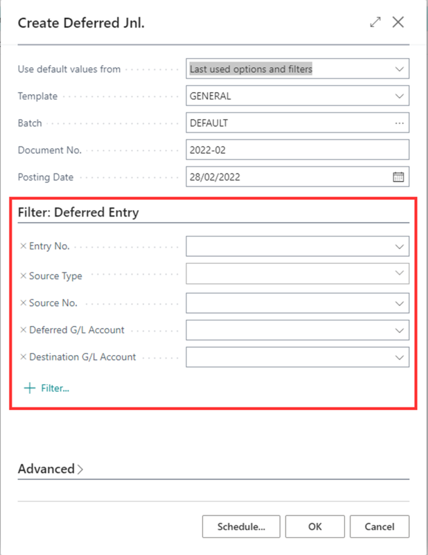Open the Use default values from dropdown
Screen dimensions: 428x555
click(399, 69)
